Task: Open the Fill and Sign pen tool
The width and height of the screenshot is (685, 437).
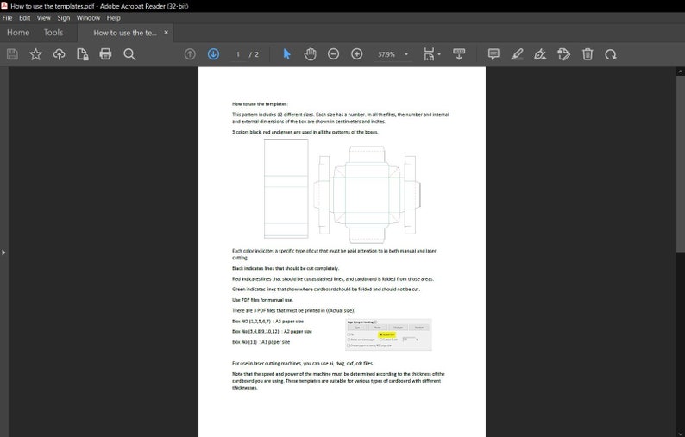Action: 540,54
